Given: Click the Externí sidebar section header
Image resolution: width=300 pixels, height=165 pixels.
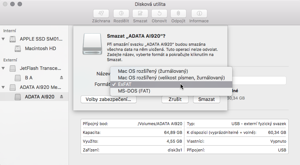Looking at the screenshot, I should pos(10,60).
